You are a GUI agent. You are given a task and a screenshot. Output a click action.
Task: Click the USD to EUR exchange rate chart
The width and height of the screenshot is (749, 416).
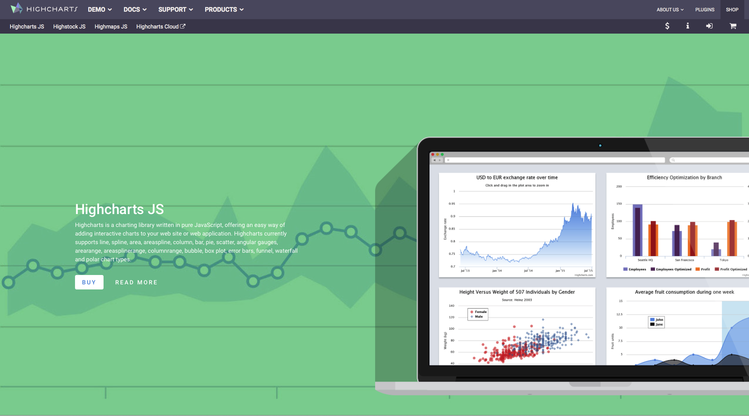tap(517, 225)
